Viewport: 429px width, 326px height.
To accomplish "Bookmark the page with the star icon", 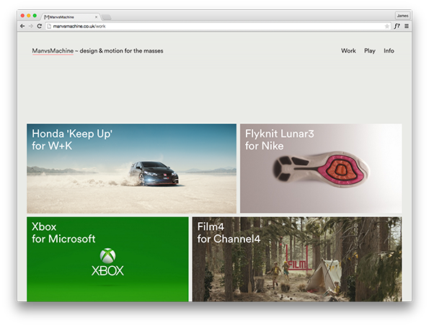I will click(x=387, y=26).
